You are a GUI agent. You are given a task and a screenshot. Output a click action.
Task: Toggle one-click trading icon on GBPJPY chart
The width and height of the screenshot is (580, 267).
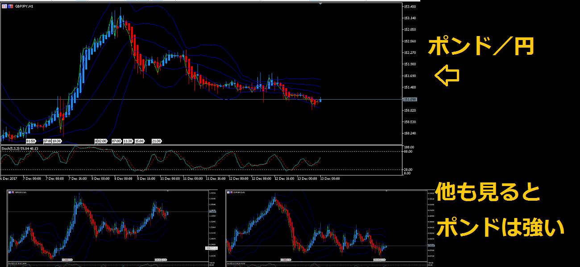click(x=4, y=6)
